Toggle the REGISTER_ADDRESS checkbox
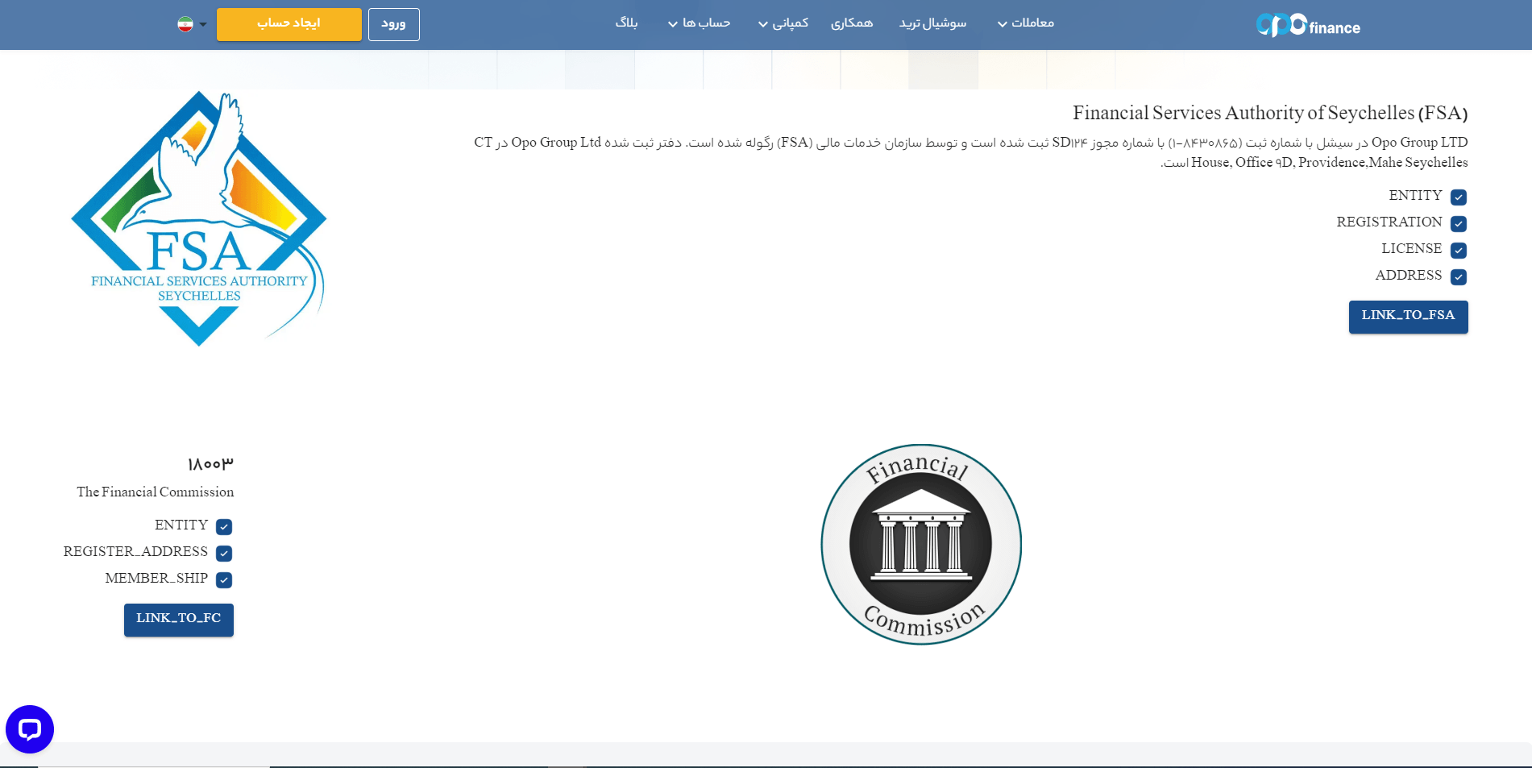Screen dimensions: 1532x768 coord(224,553)
